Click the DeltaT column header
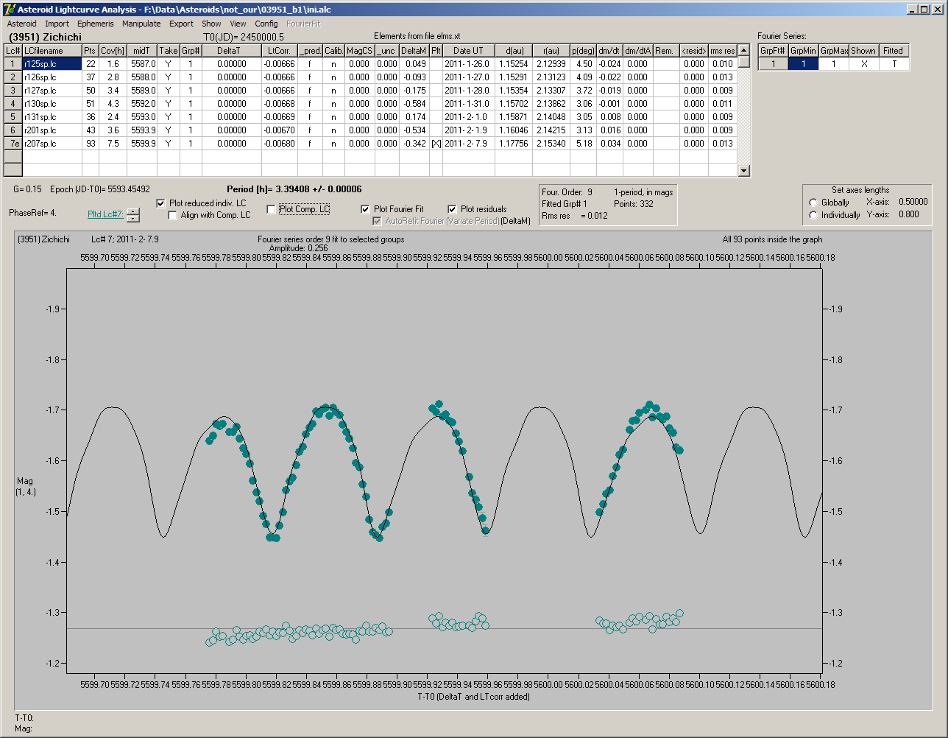948x738 pixels. [232, 51]
